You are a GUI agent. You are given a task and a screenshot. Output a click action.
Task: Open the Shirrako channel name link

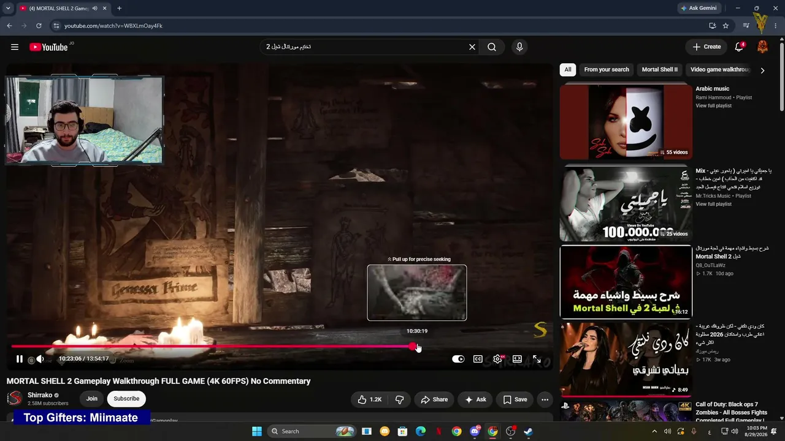pos(40,395)
